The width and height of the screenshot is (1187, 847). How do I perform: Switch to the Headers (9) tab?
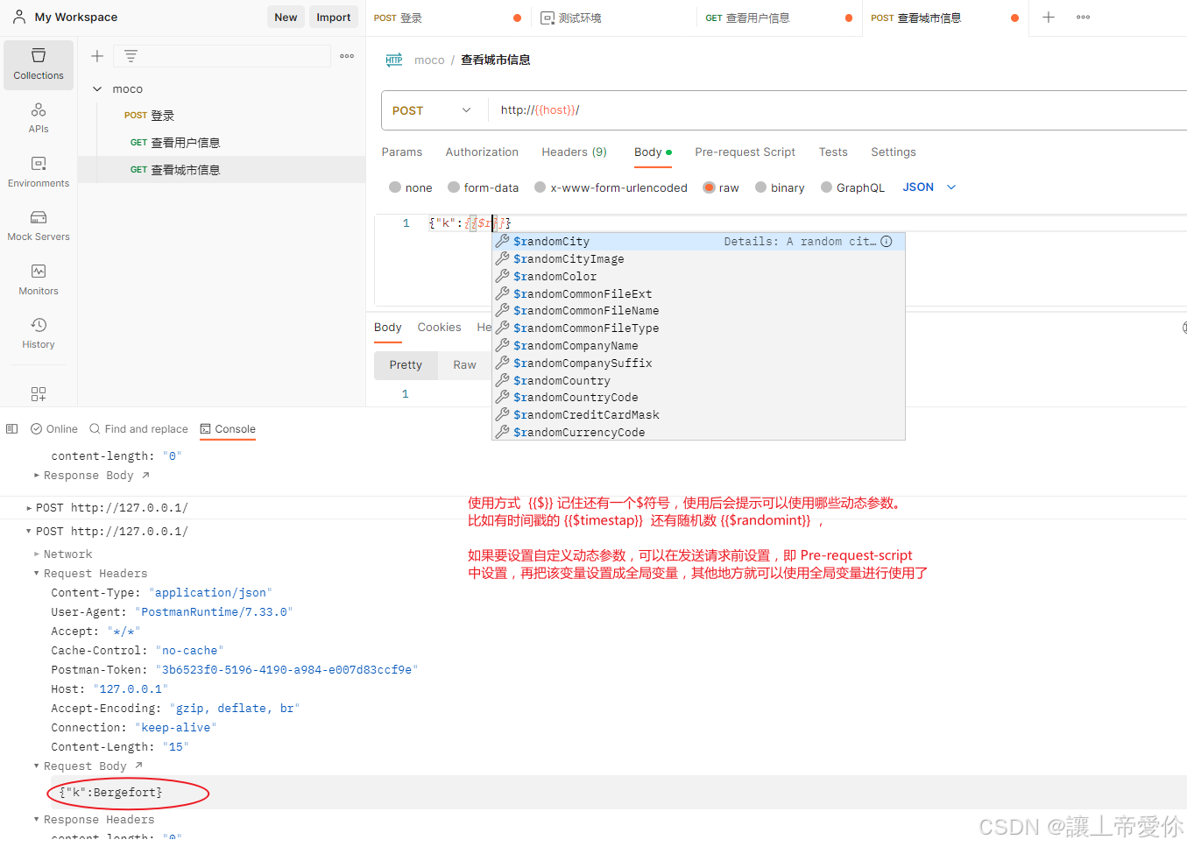point(574,152)
